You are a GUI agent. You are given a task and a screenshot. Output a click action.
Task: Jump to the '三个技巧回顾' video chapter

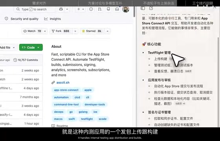tap(203, 3)
